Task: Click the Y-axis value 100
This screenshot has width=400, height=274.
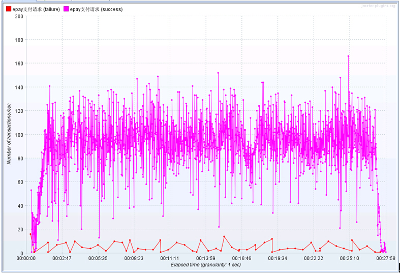Action: click(x=19, y=135)
